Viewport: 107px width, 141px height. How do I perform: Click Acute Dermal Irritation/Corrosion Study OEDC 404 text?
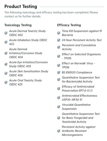pyautogui.click(x=26, y=53)
